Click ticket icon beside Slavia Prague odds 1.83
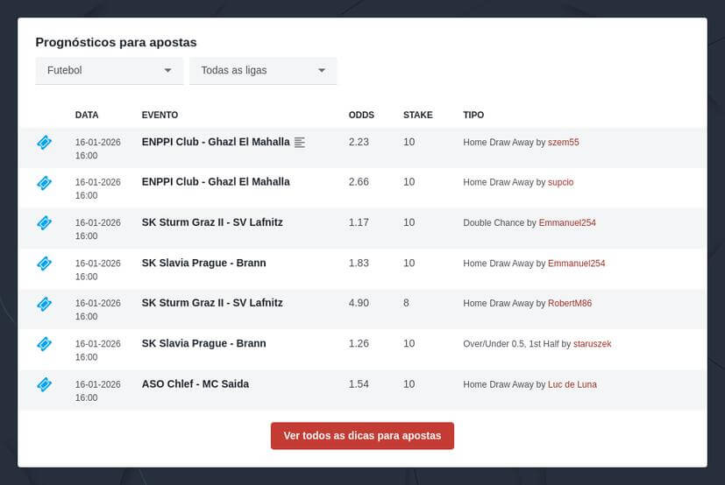The image size is (725, 485). 45,264
